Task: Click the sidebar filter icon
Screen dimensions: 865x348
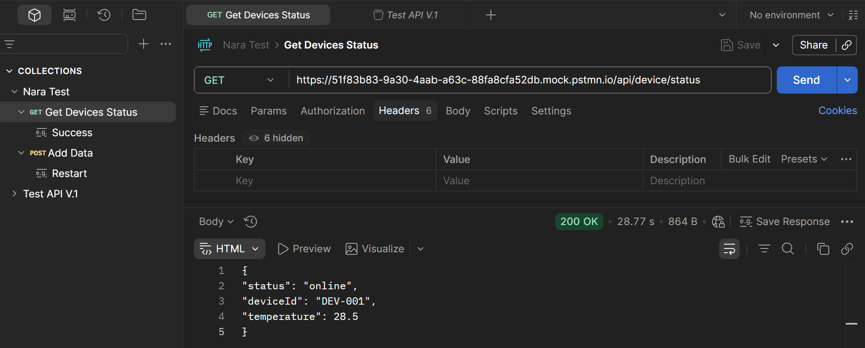Action: point(9,44)
